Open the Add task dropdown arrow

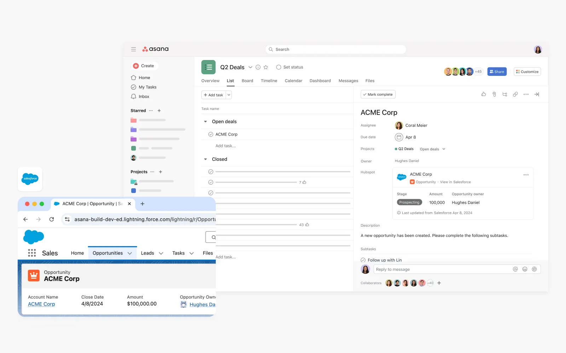coord(229,95)
